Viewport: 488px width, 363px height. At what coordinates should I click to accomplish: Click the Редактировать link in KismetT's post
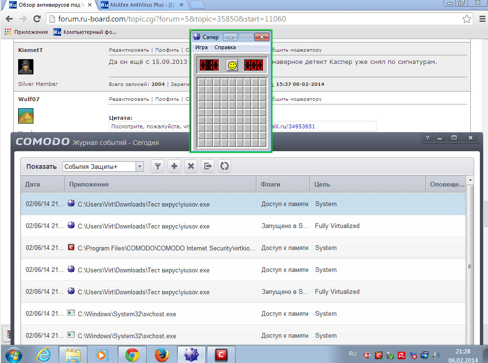point(128,50)
